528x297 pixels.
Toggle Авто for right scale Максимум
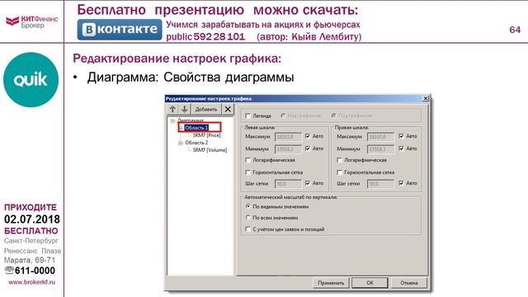click(x=401, y=136)
